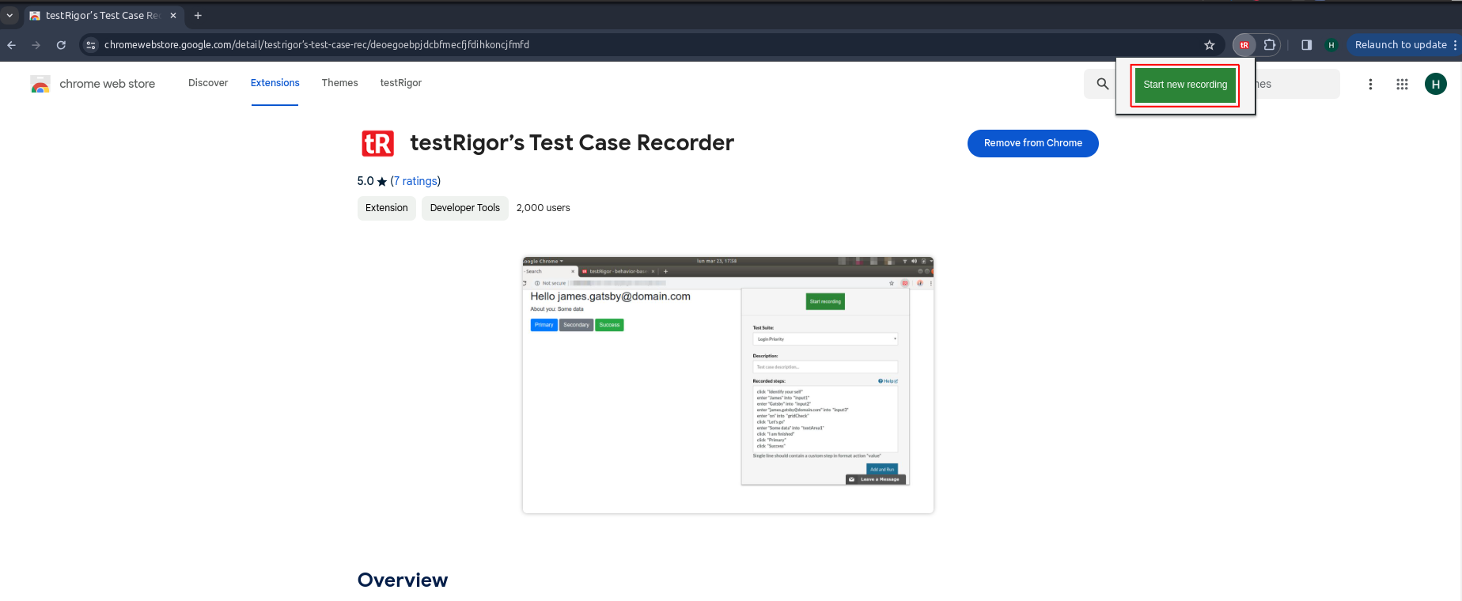Go back to the previous page
The width and height of the screenshot is (1462, 601).
click(x=12, y=45)
